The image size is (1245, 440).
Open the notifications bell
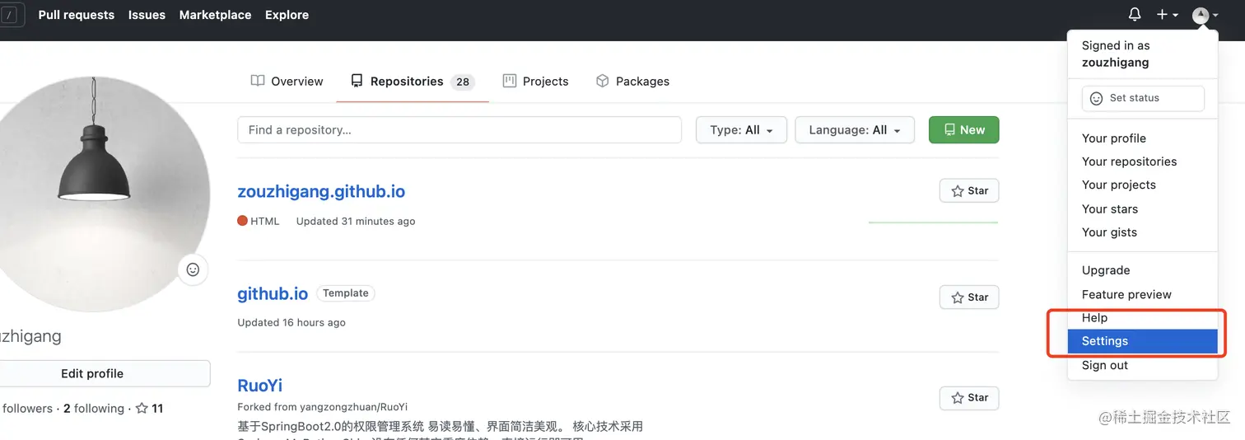point(1135,15)
